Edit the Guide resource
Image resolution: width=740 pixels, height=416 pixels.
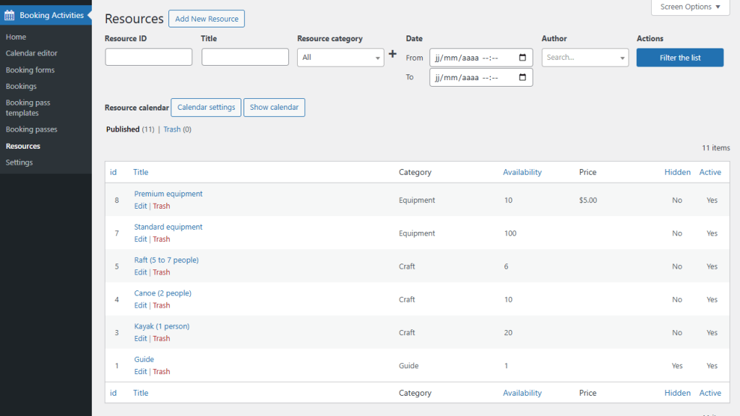click(141, 371)
